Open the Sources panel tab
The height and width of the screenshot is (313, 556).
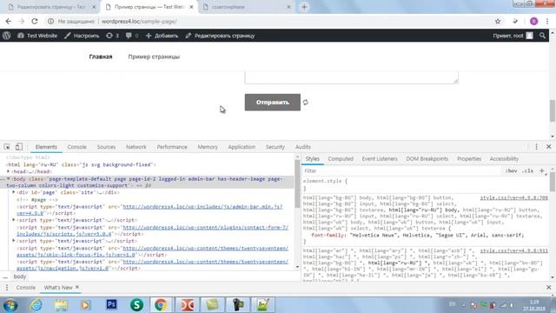[x=106, y=147]
